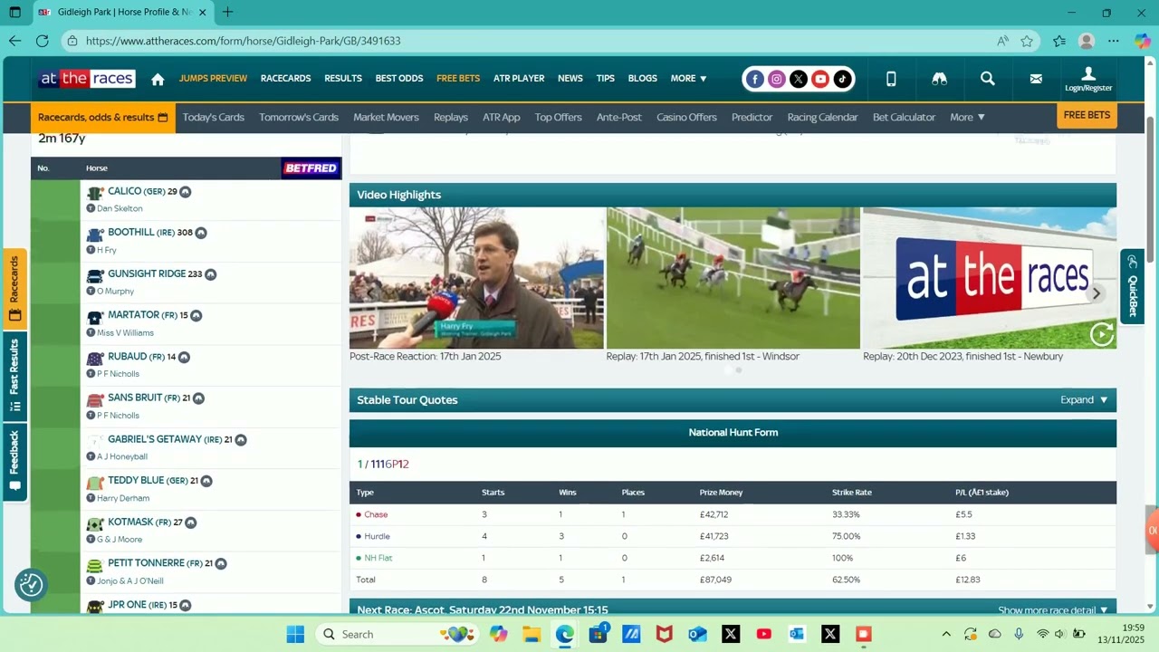
Task: Click the Hurdle form type row
Action: tap(733, 536)
